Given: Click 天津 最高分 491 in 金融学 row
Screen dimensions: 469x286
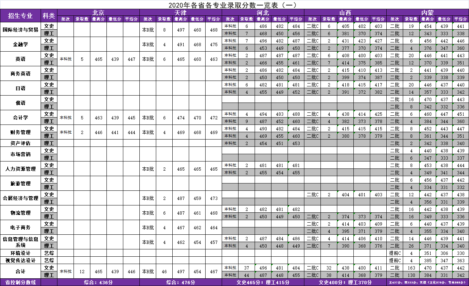Looking at the screenshot, I should pyautogui.click(x=181, y=44).
